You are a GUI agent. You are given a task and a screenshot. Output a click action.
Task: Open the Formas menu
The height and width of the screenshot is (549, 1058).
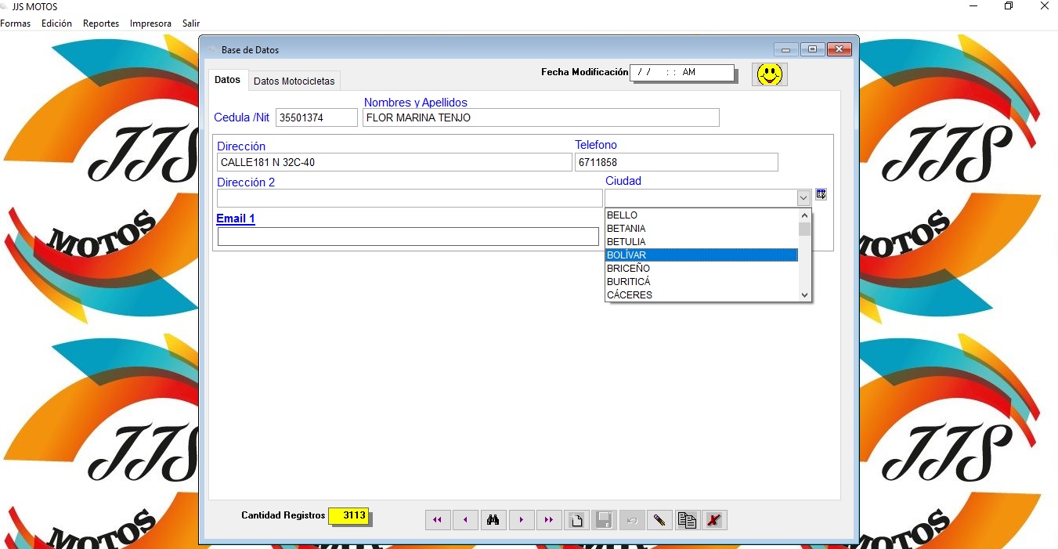(16, 23)
